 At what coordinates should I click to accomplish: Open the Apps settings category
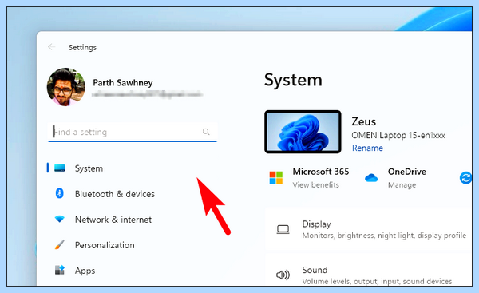85,271
